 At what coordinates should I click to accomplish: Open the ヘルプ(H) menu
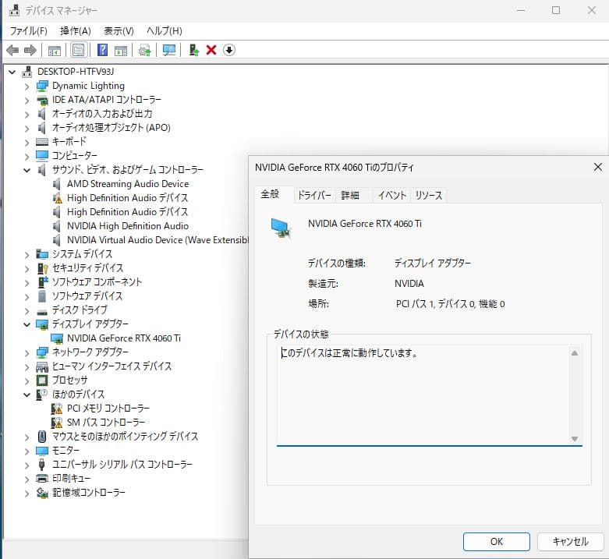(165, 30)
